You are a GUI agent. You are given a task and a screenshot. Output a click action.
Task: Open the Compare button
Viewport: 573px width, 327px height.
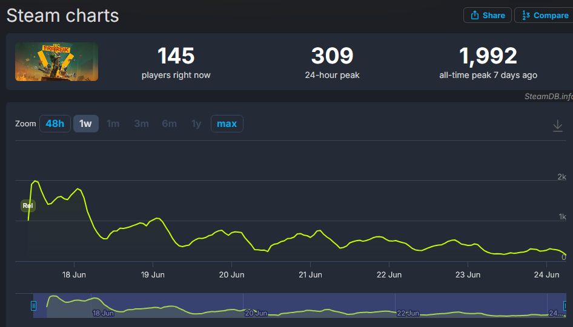pyautogui.click(x=544, y=15)
